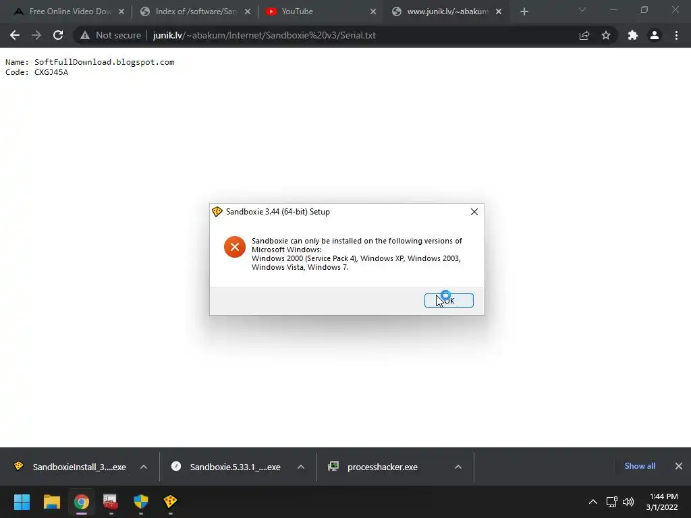Screen dimensions: 691x518
Task: Click the Sandboxie taskbar icon
Action: 170,502
